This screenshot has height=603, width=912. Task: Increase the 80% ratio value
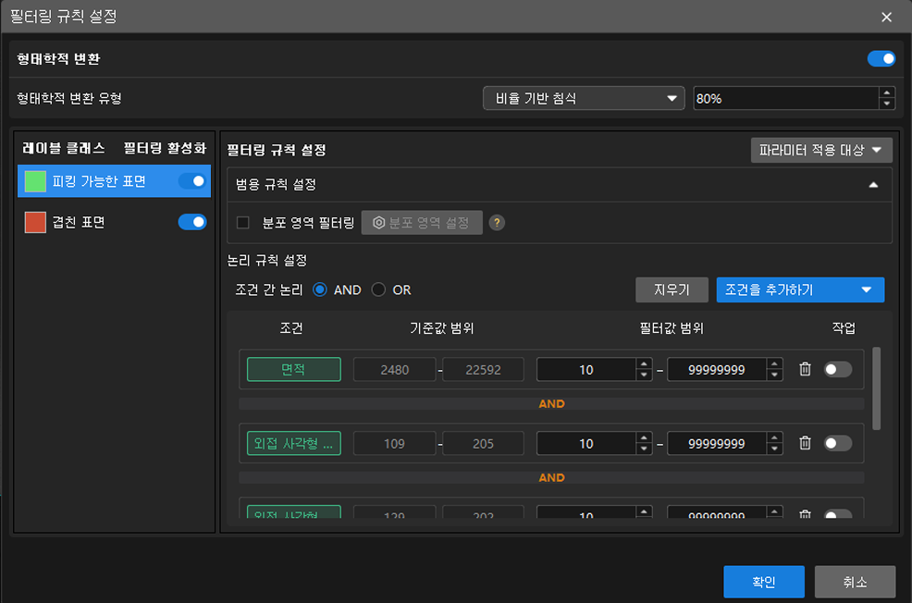coord(886,92)
